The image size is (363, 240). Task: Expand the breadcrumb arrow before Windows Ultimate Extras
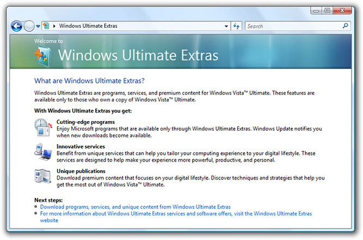point(54,26)
